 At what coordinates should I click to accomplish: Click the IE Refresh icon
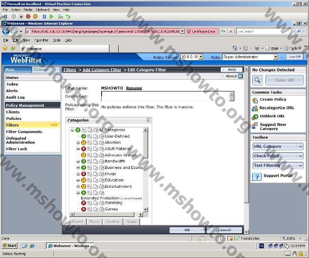(223, 31)
